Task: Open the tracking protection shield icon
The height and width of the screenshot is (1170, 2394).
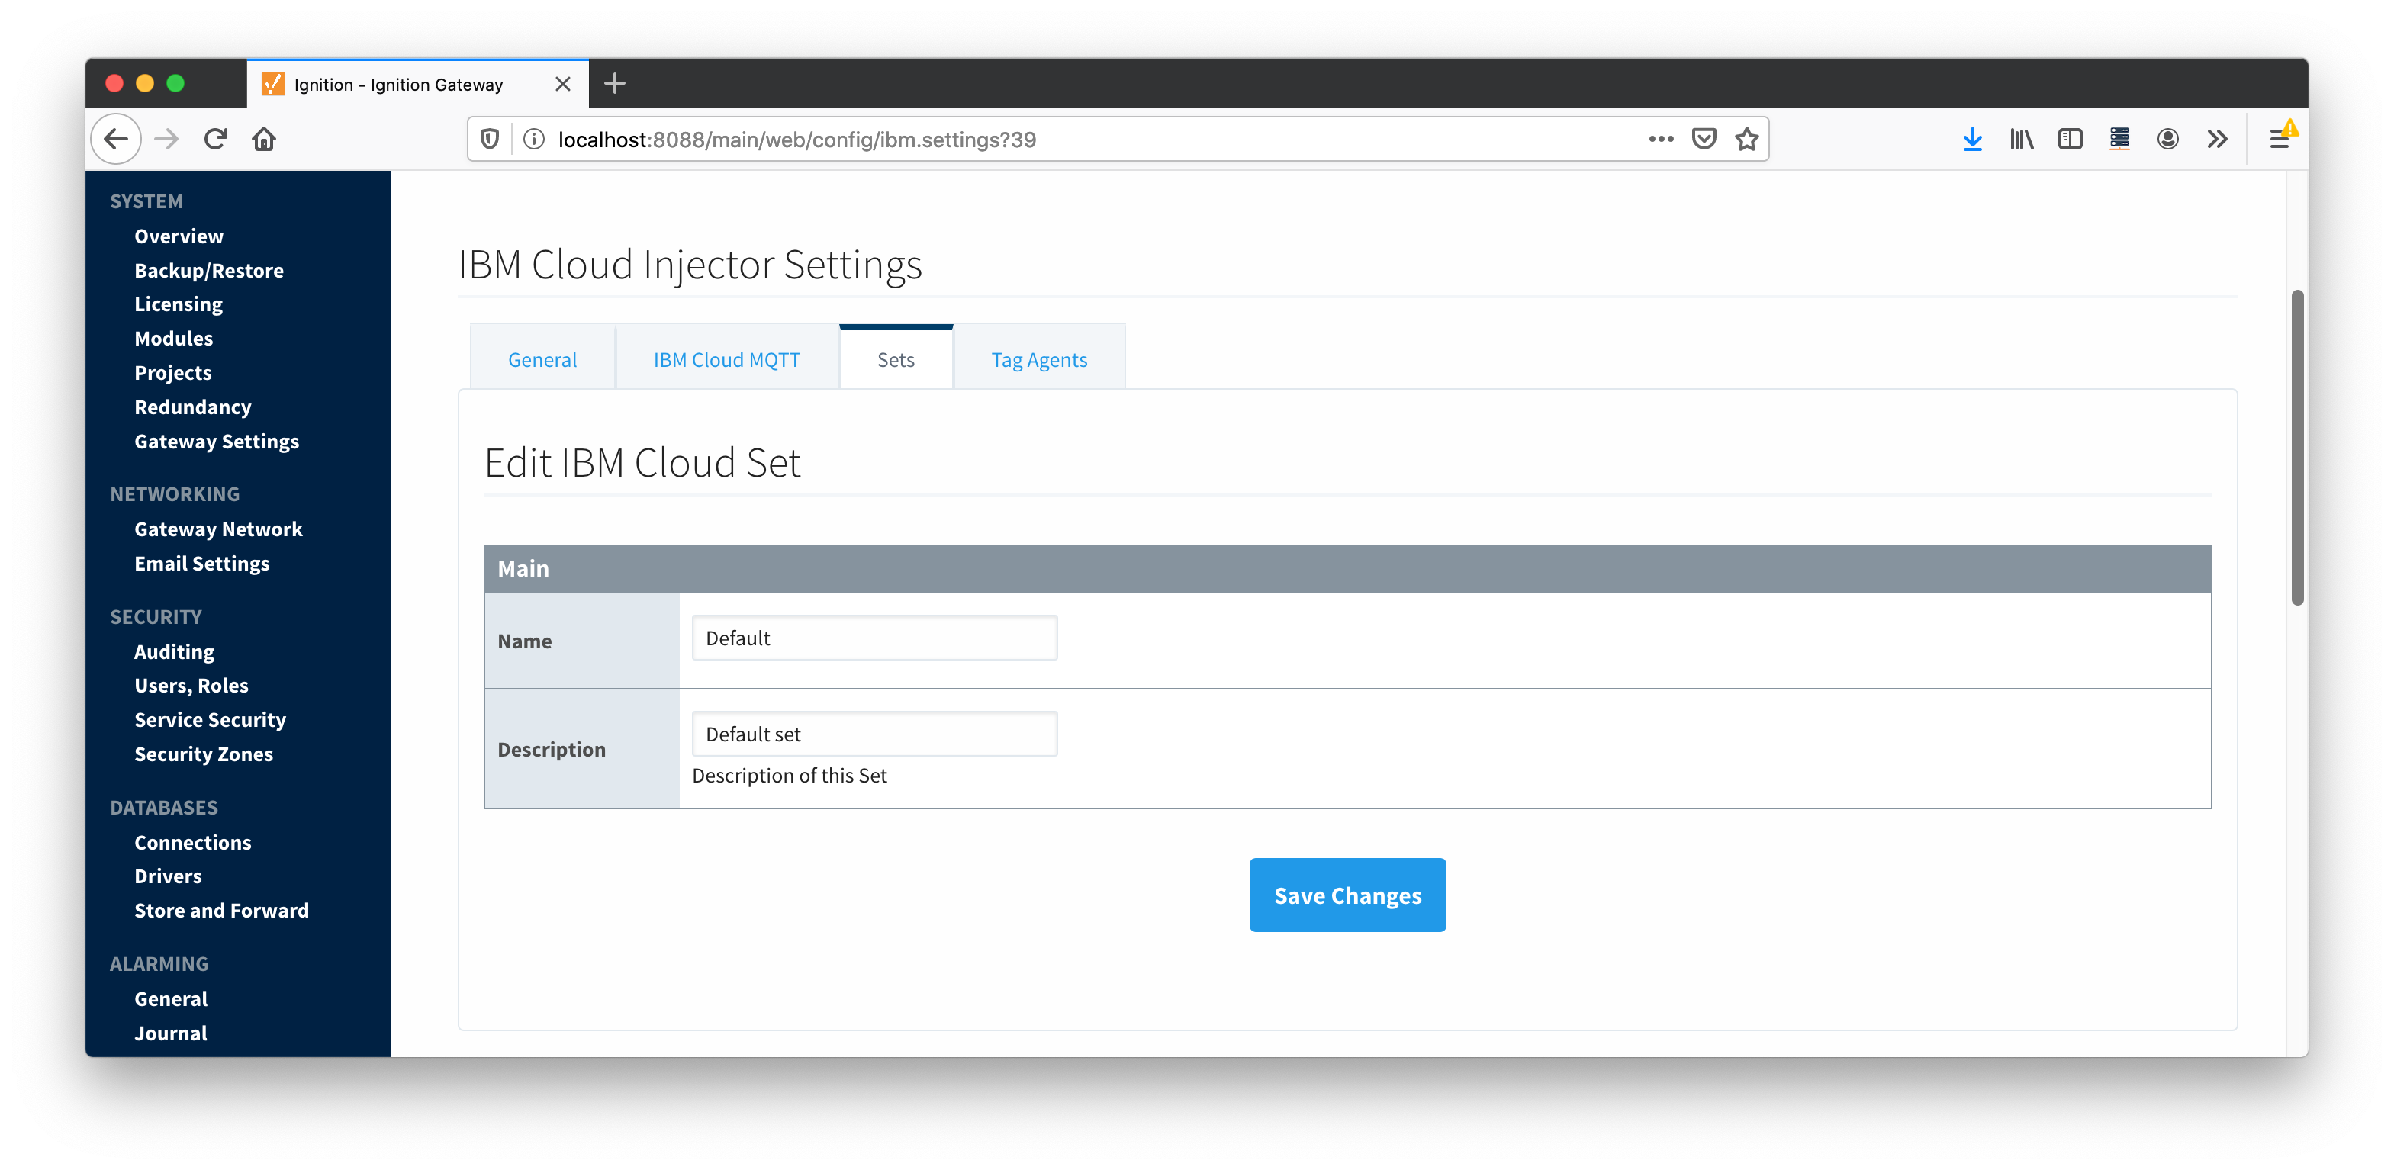Action: point(491,140)
